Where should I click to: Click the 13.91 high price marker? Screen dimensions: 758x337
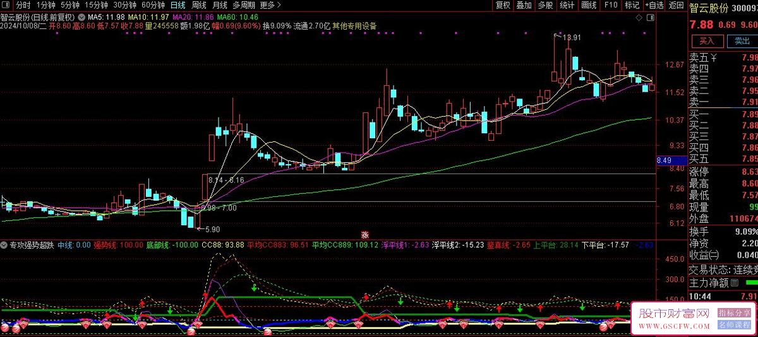[570, 38]
